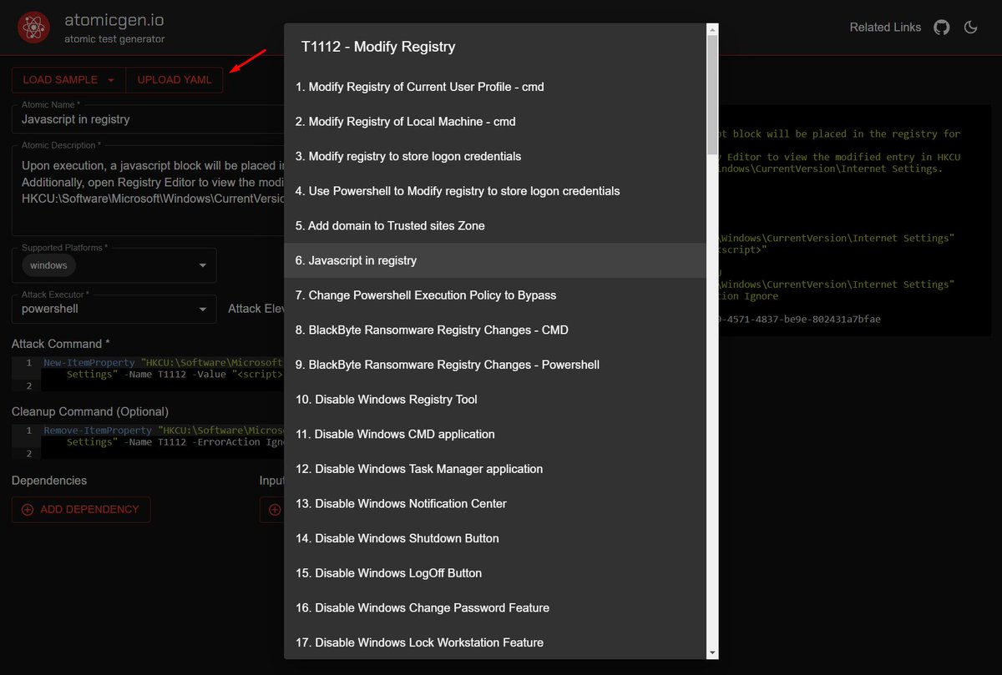Select Disable Windows Change Password Feature
This screenshot has width=1002, height=675.
pyautogui.click(x=495, y=608)
